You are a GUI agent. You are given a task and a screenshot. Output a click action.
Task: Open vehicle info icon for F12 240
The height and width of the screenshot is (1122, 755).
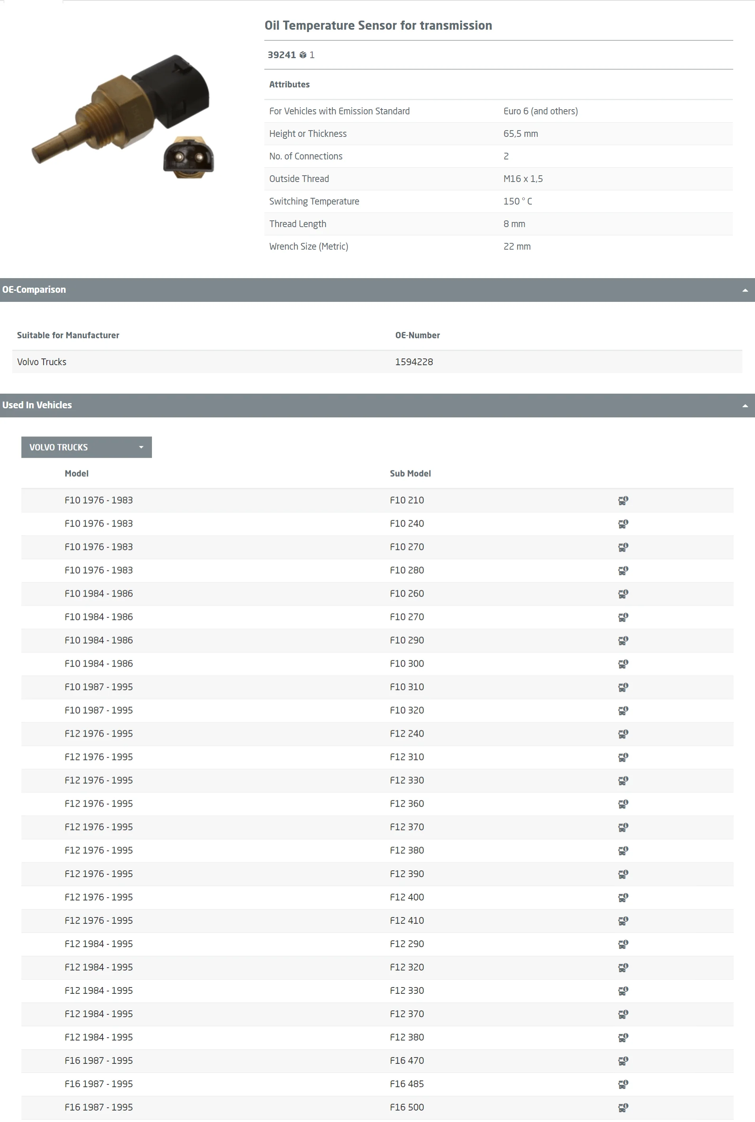622,734
